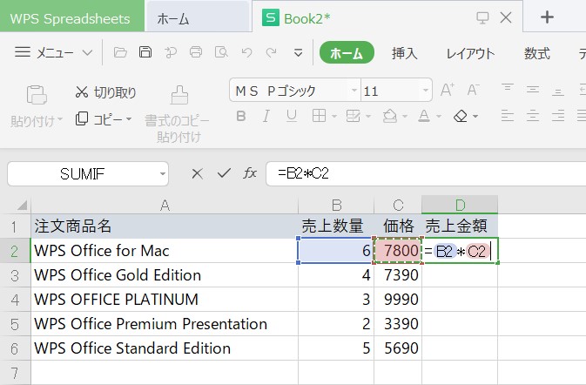Viewport: 586px width, 385px height.
Task: Open the file folder icon
Action: point(120,52)
